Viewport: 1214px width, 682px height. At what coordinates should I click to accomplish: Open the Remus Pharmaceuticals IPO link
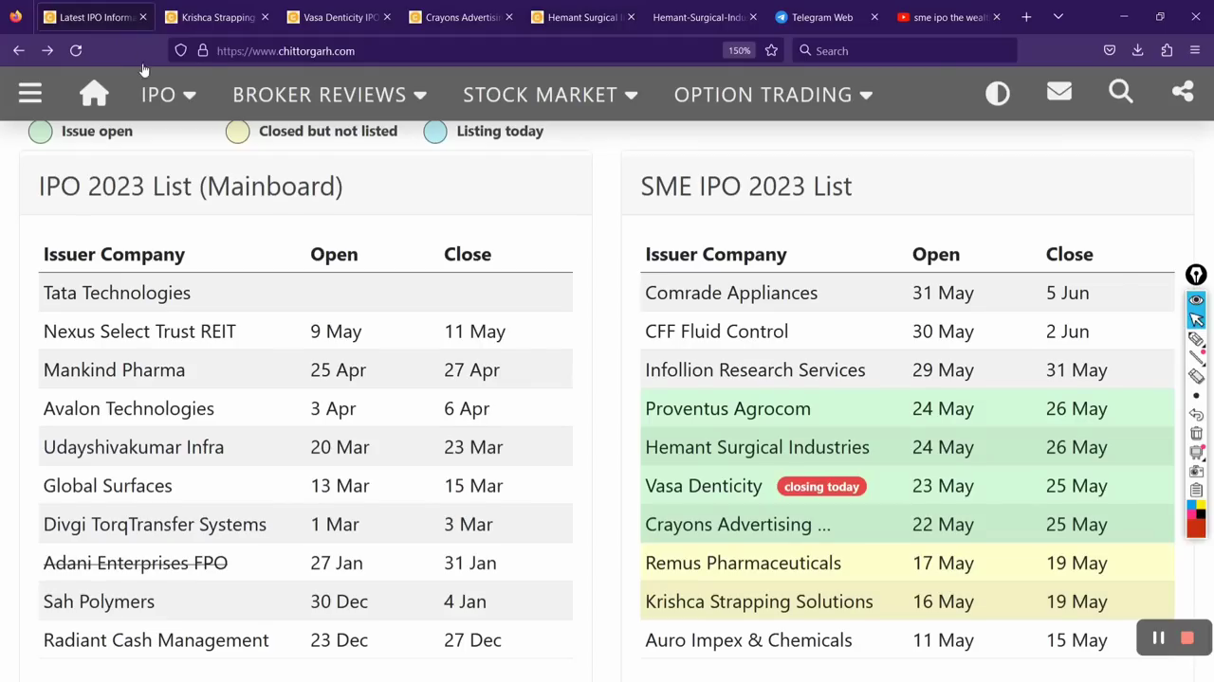click(x=743, y=563)
